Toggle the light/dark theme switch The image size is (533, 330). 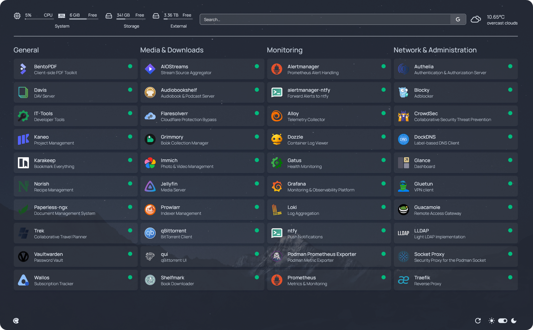pos(503,321)
